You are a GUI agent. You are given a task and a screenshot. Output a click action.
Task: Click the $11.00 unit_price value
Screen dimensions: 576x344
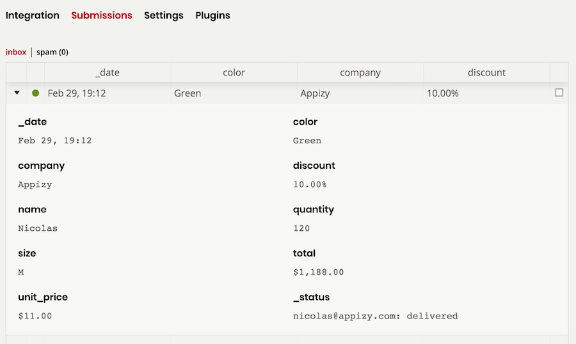[x=35, y=316]
